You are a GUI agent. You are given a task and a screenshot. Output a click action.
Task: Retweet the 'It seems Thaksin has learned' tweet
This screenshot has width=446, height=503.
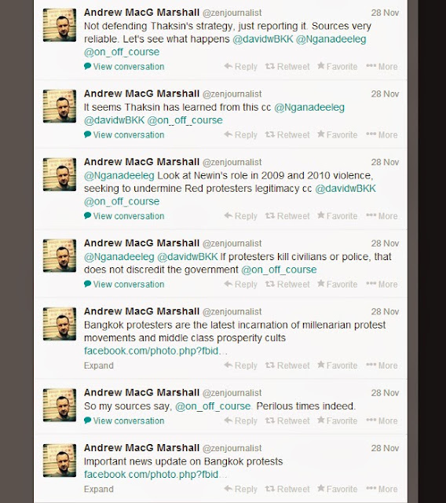pos(287,134)
